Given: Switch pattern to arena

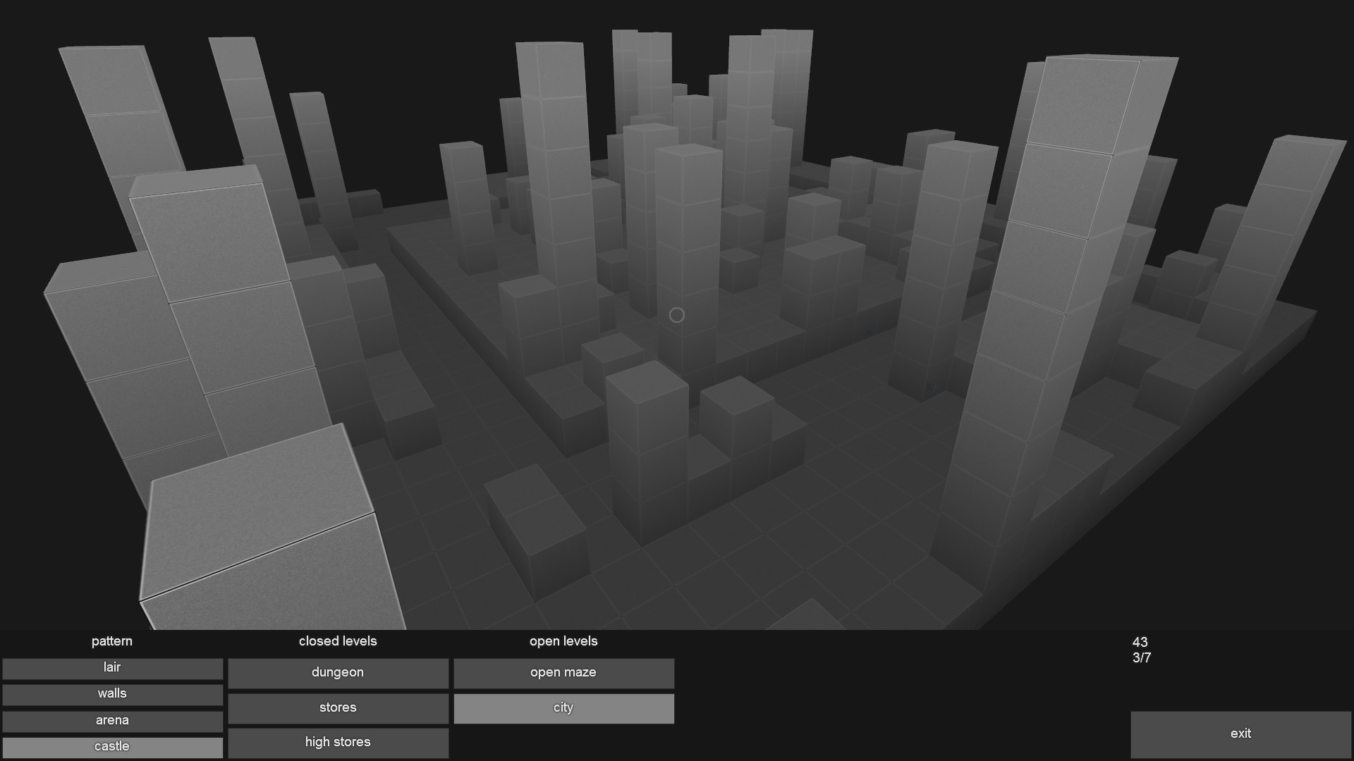Looking at the screenshot, I should [x=112, y=721].
